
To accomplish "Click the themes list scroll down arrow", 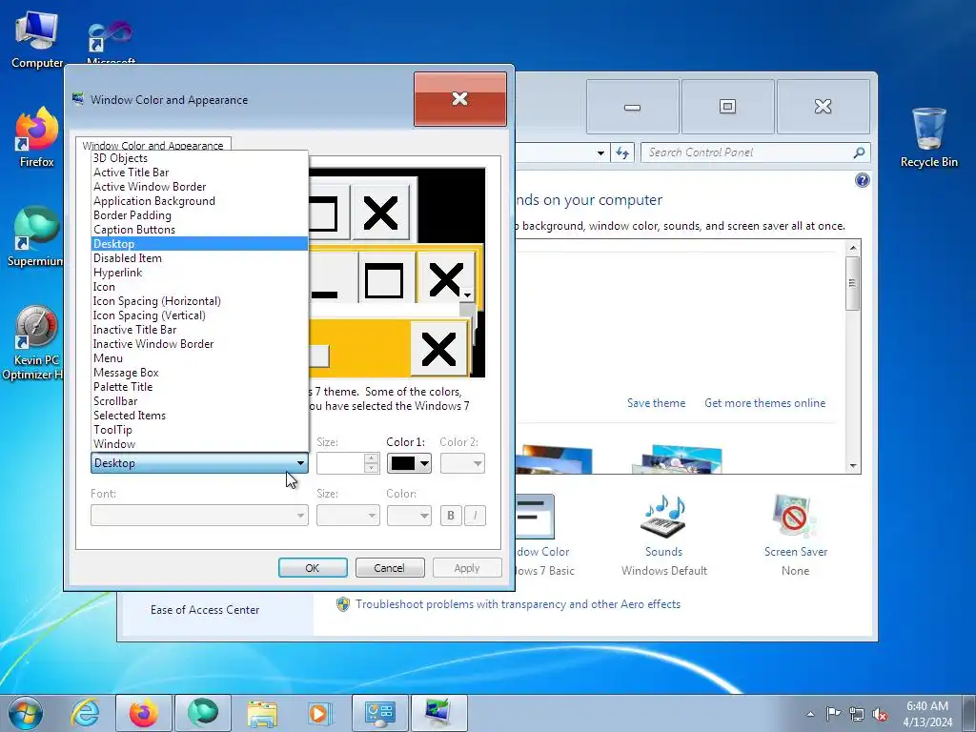I will (x=853, y=465).
